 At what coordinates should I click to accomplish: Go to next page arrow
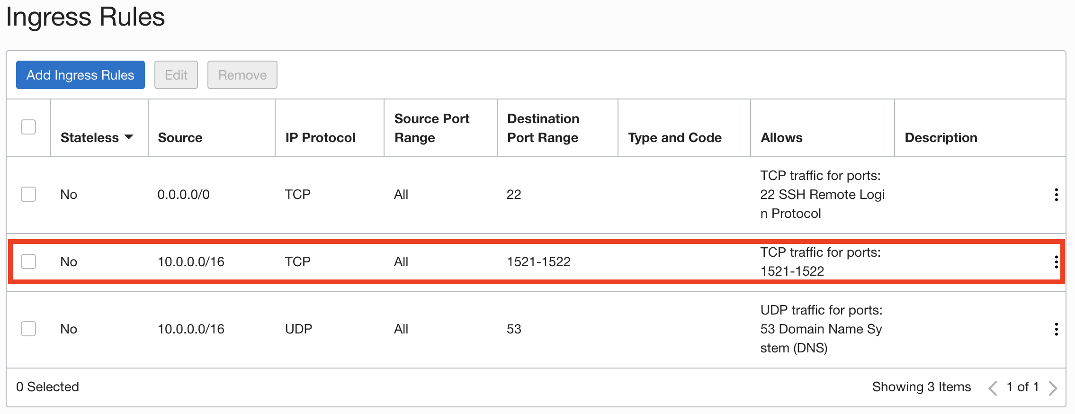1053,388
